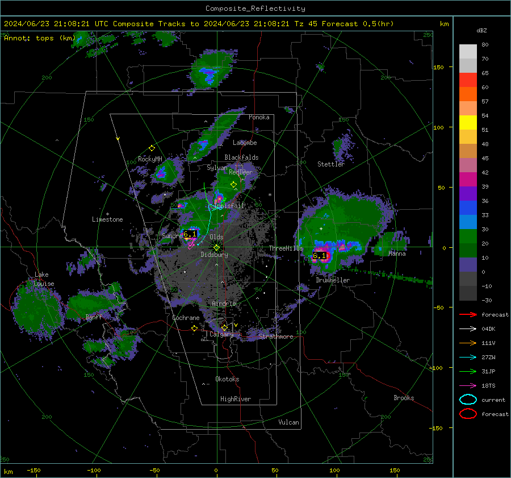Screen dimensions: 511x478
Task: Click the yellow diamond marker near RockyMH
Action: [x=152, y=148]
